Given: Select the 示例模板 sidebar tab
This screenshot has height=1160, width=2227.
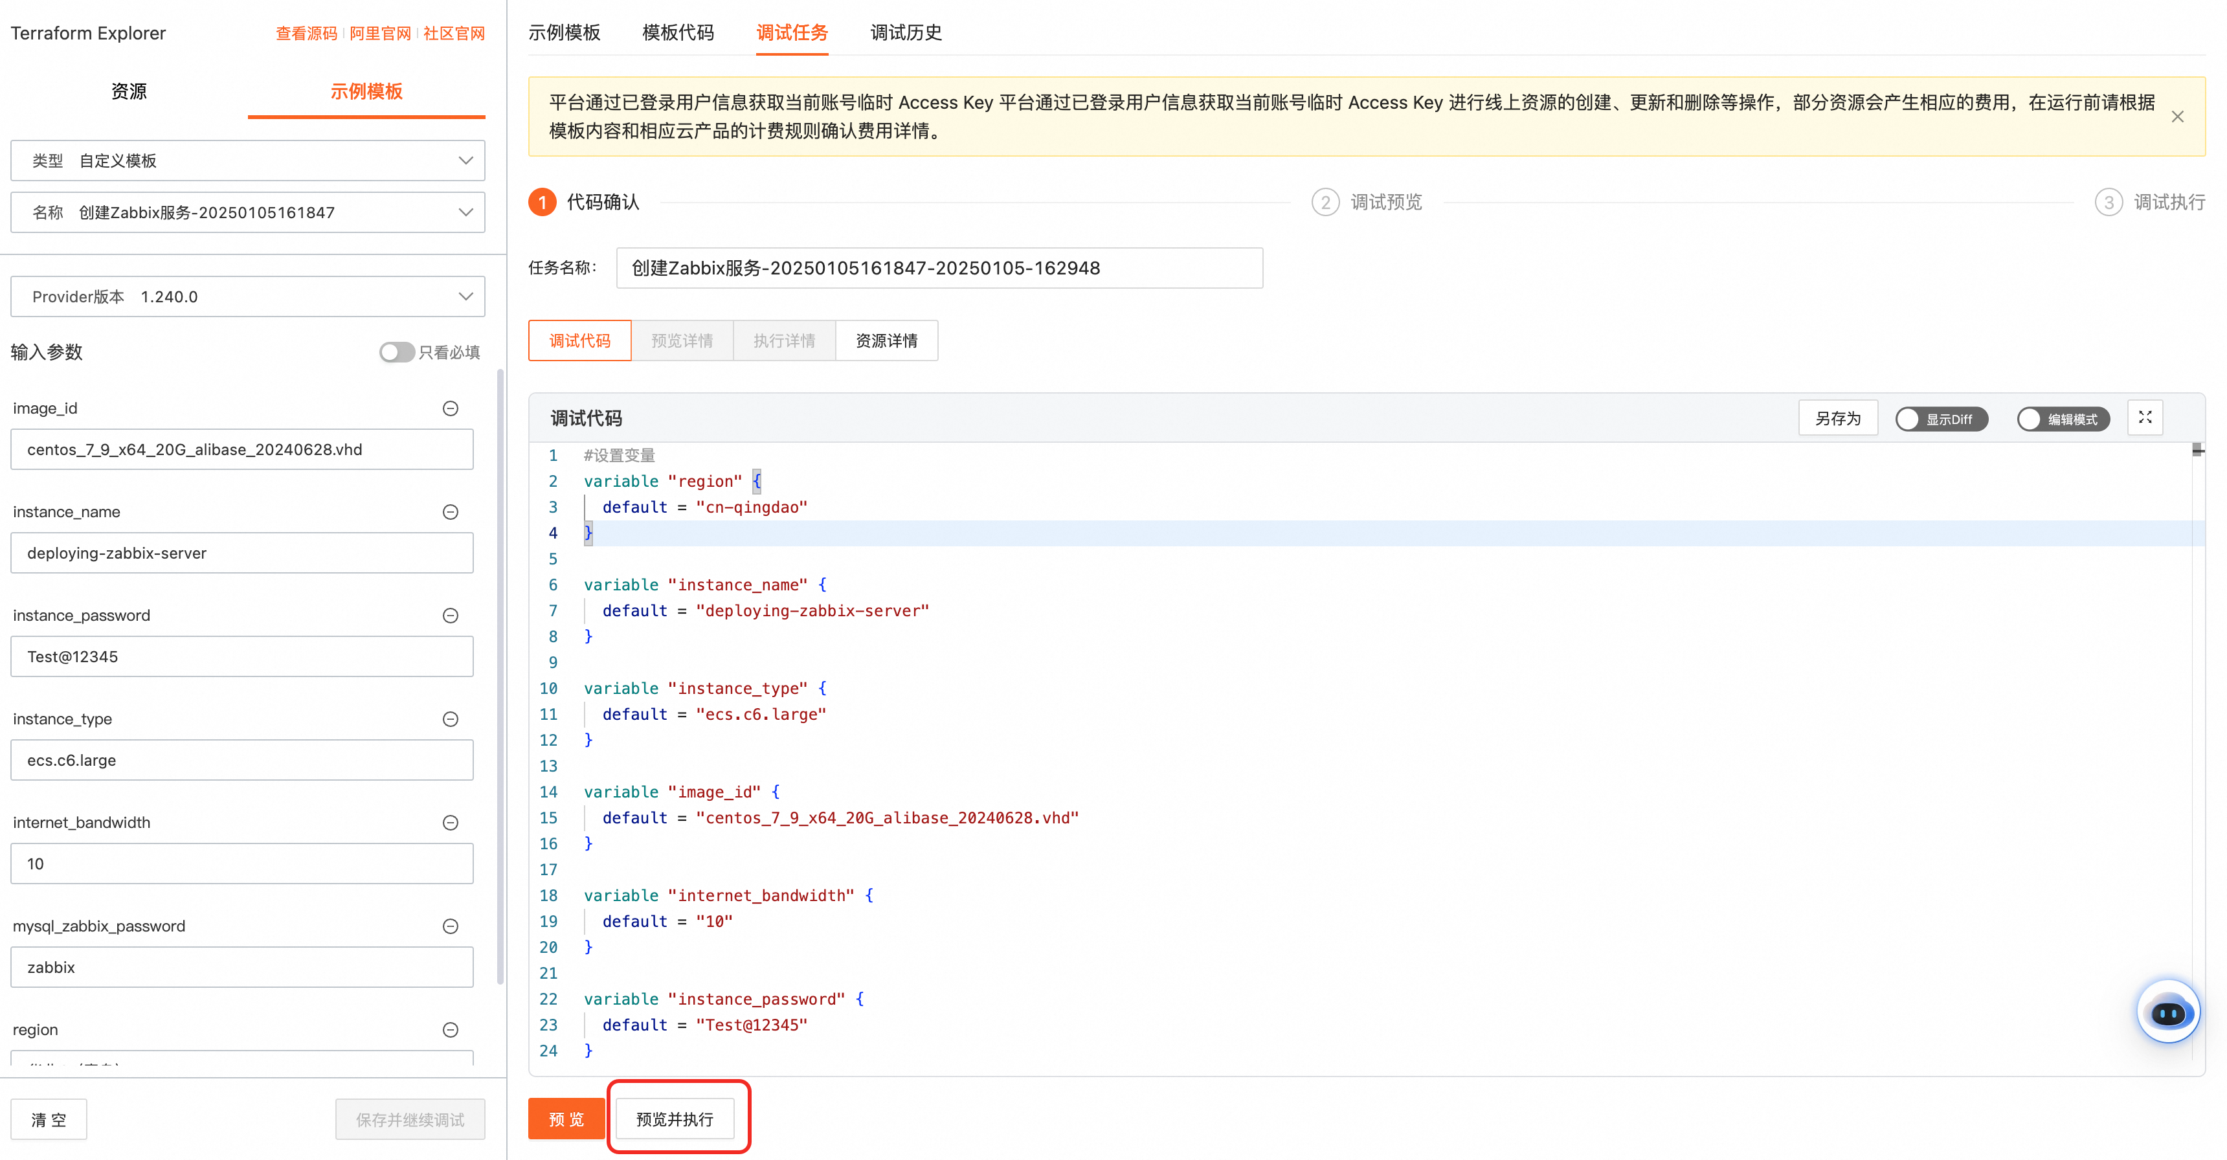Looking at the screenshot, I should click(x=366, y=92).
